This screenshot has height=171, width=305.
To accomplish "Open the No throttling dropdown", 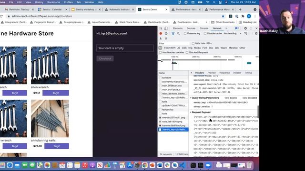I will 233,34.
